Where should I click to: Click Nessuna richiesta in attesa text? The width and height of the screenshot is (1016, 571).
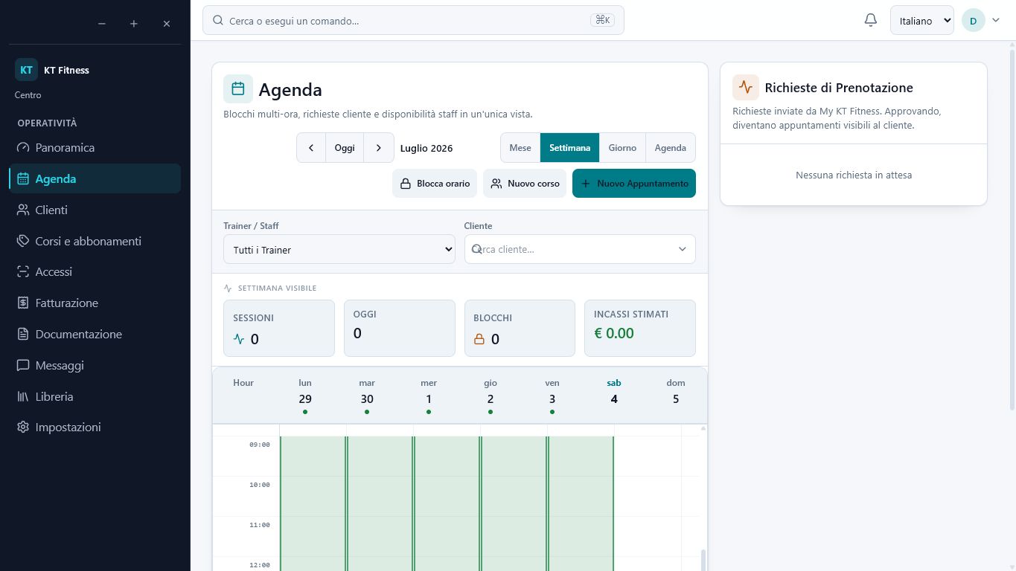pyautogui.click(x=854, y=175)
